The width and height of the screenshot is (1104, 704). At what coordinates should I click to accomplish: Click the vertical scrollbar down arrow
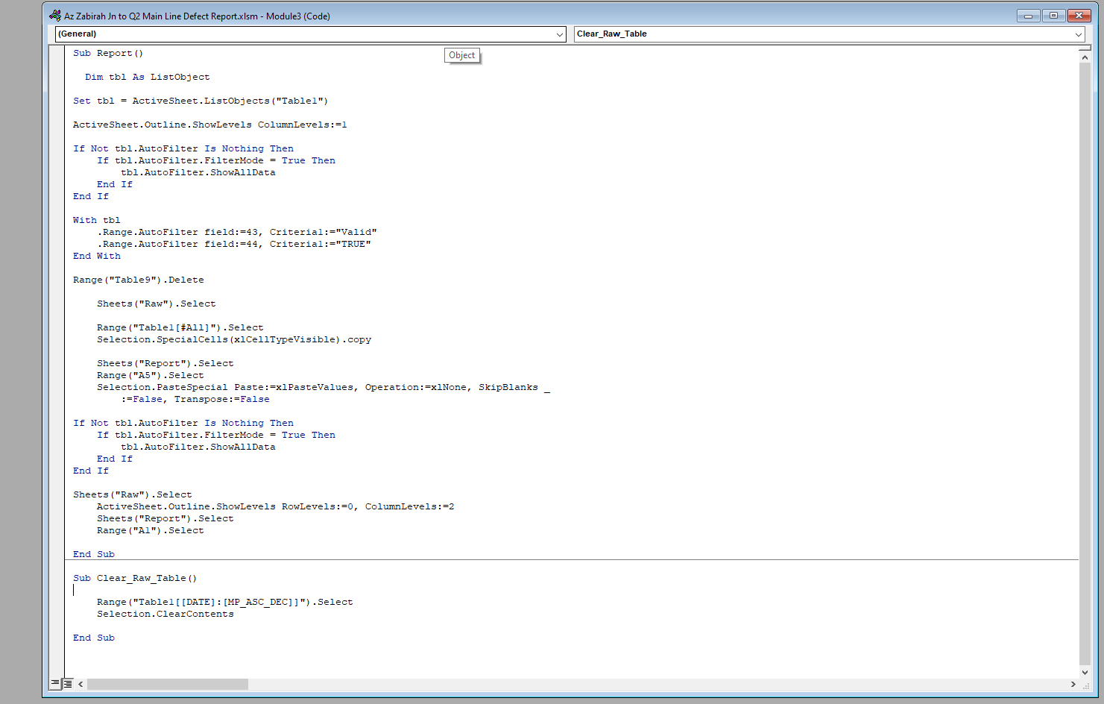(x=1085, y=672)
